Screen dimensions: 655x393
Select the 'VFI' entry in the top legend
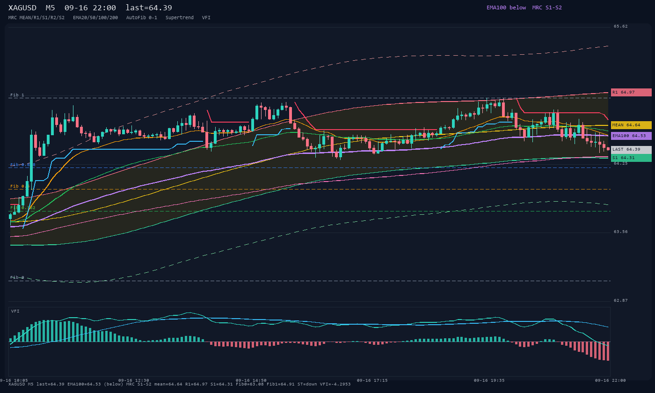pos(206,18)
